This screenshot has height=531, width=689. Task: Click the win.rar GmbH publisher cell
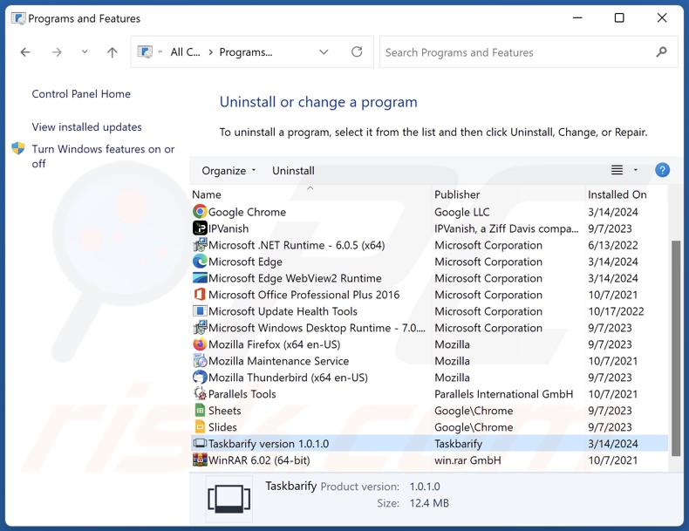[467, 460]
